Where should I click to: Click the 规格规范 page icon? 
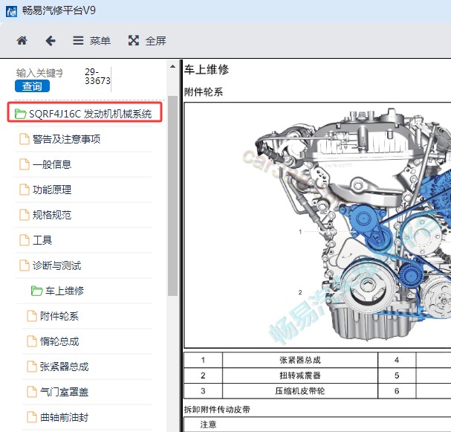pos(25,215)
